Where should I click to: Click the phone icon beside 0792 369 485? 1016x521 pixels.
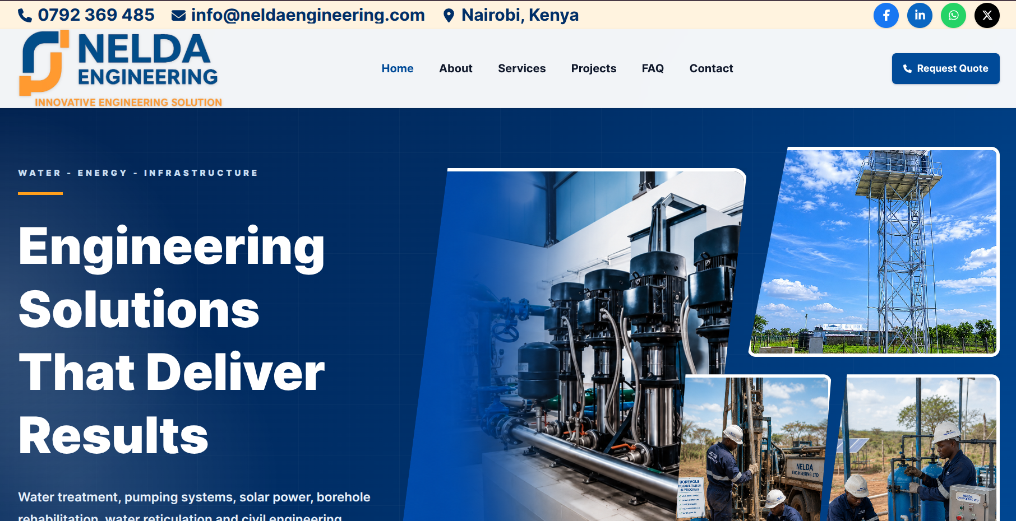[25, 16]
